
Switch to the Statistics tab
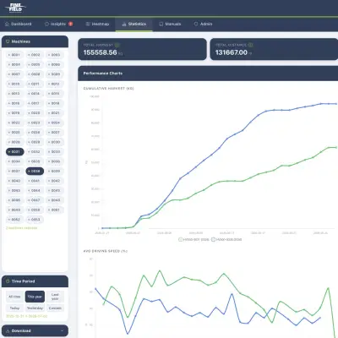[134, 25]
